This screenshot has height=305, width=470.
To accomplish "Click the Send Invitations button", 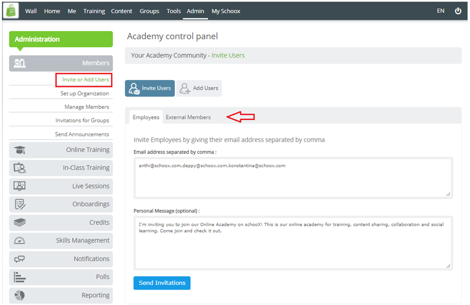I will 162,283.
